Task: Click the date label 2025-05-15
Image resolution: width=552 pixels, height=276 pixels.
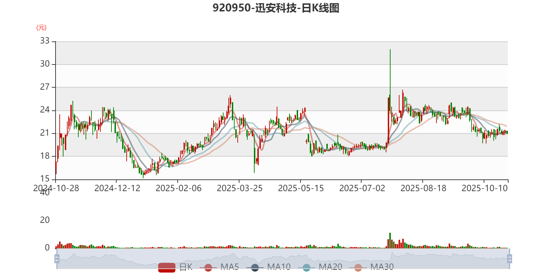Action: coord(301,188)
